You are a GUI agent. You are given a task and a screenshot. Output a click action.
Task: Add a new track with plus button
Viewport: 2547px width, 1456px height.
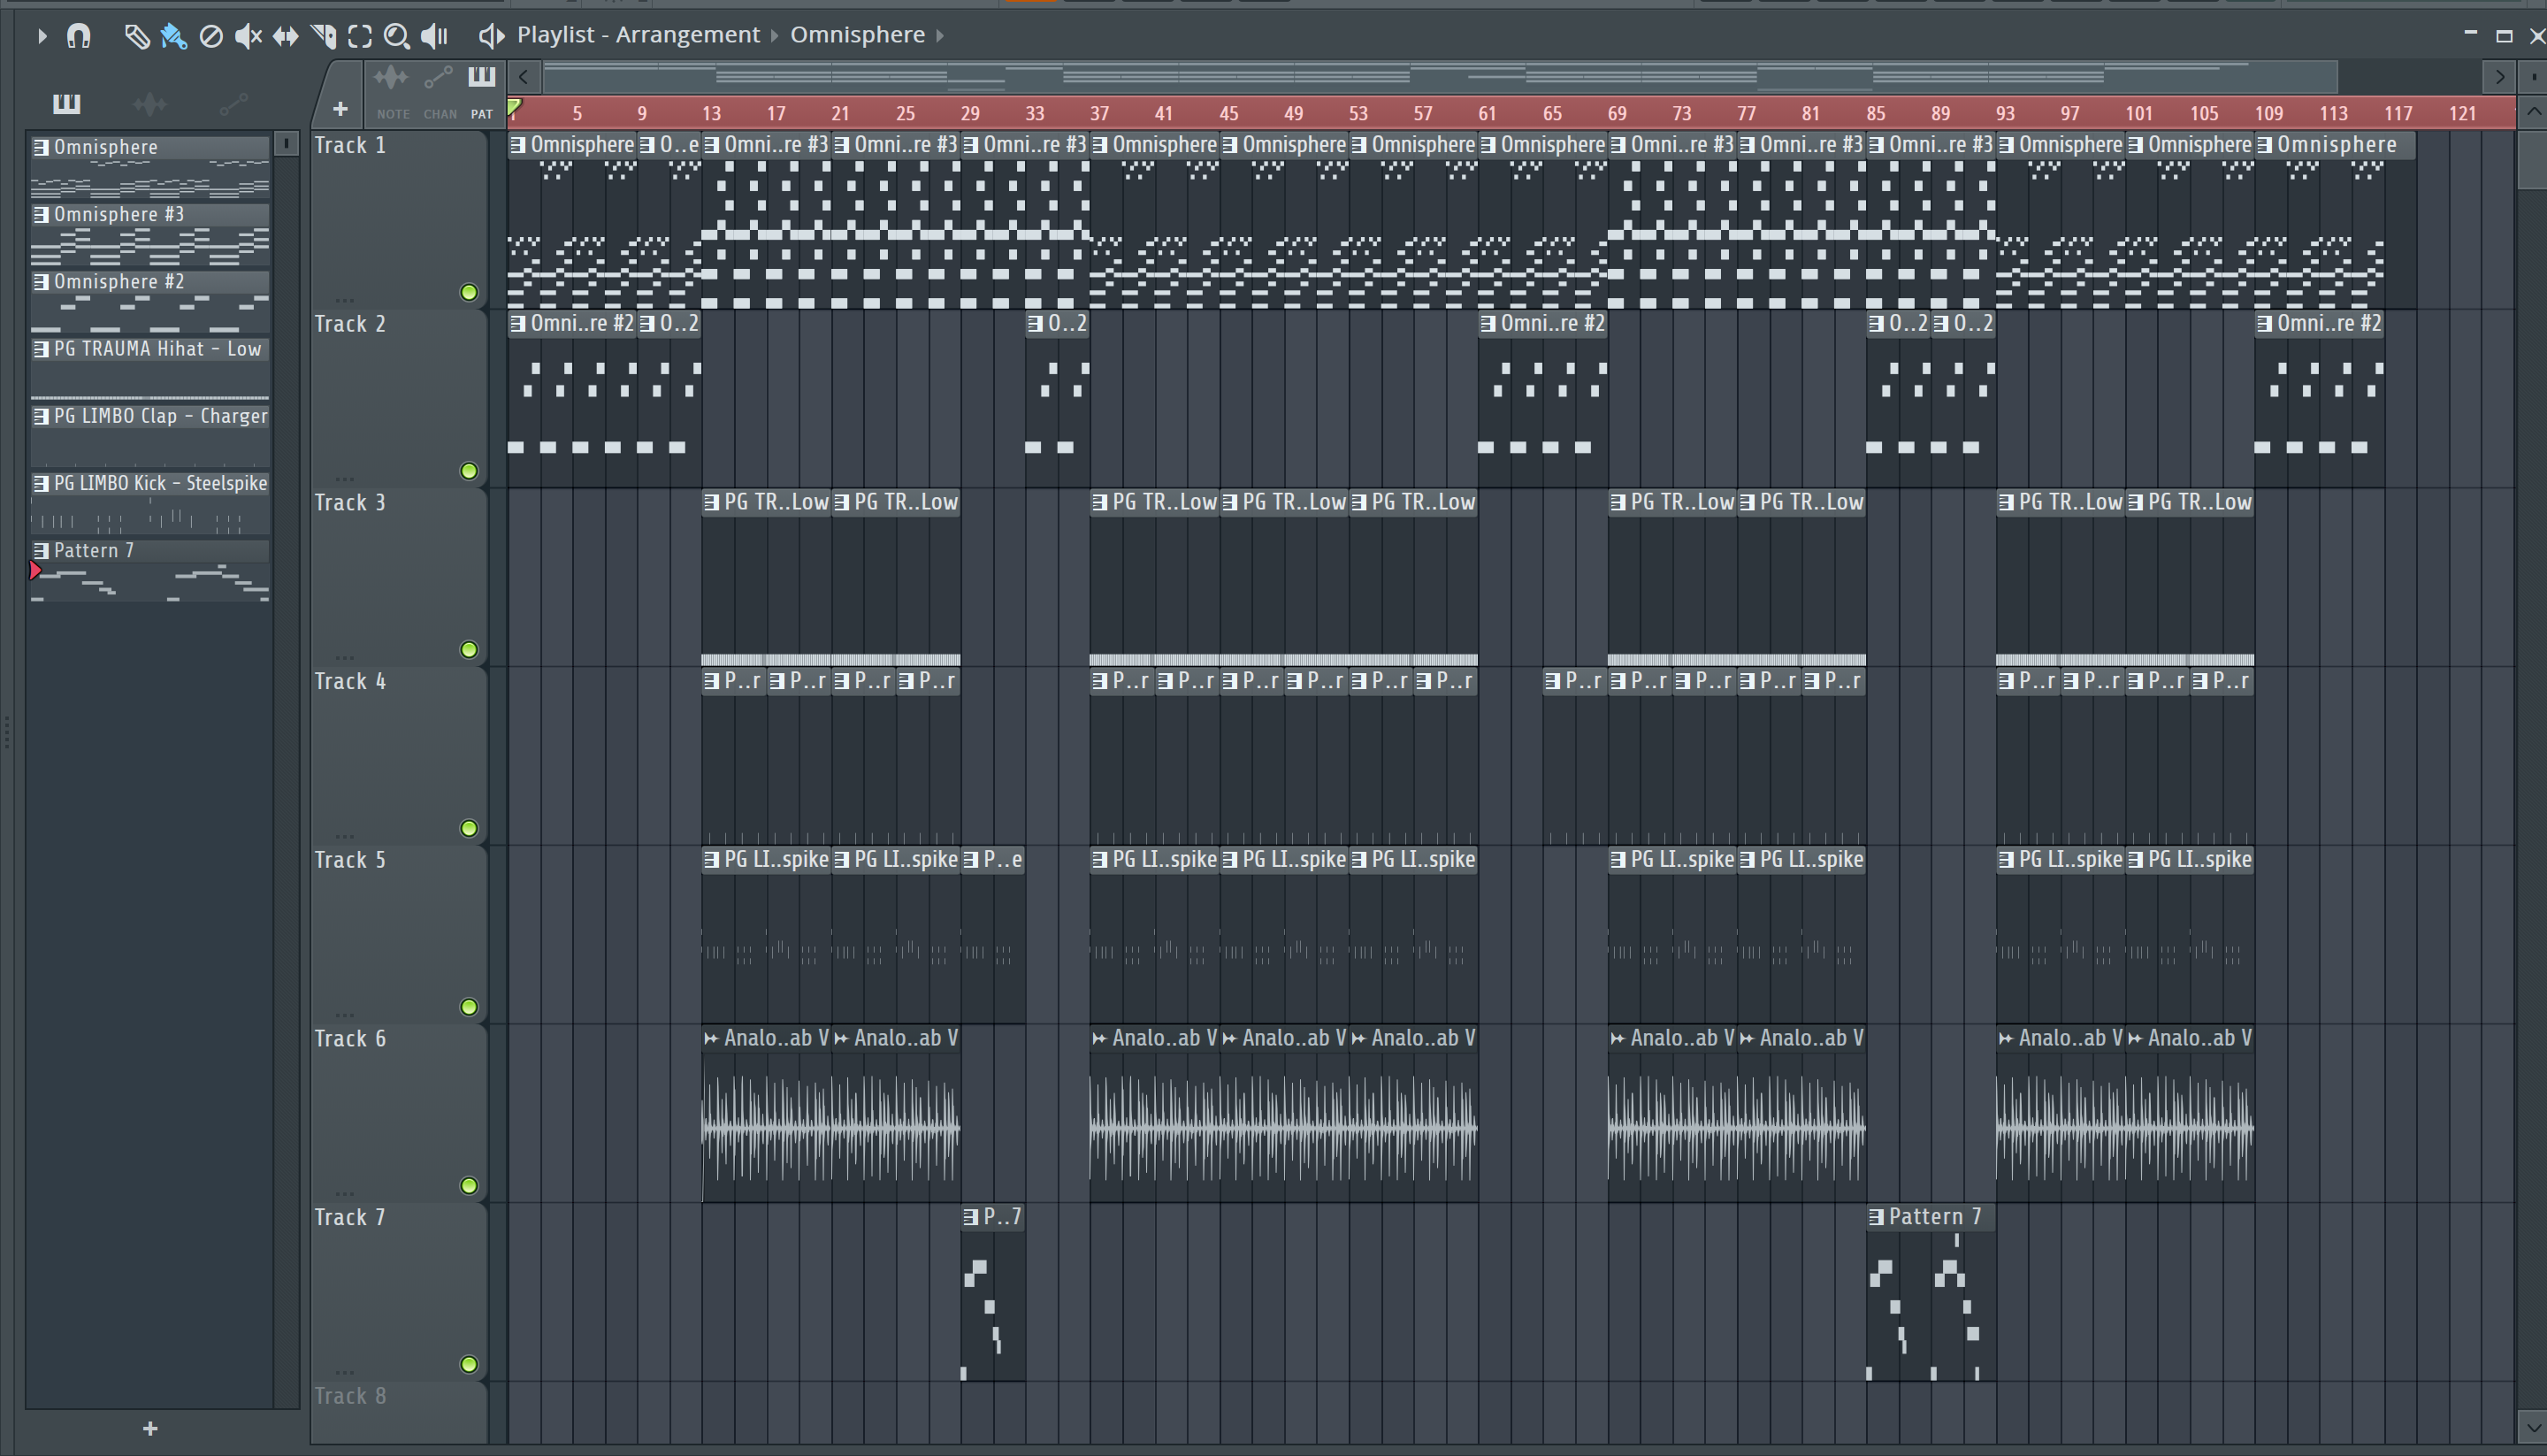tap(340, 109)
